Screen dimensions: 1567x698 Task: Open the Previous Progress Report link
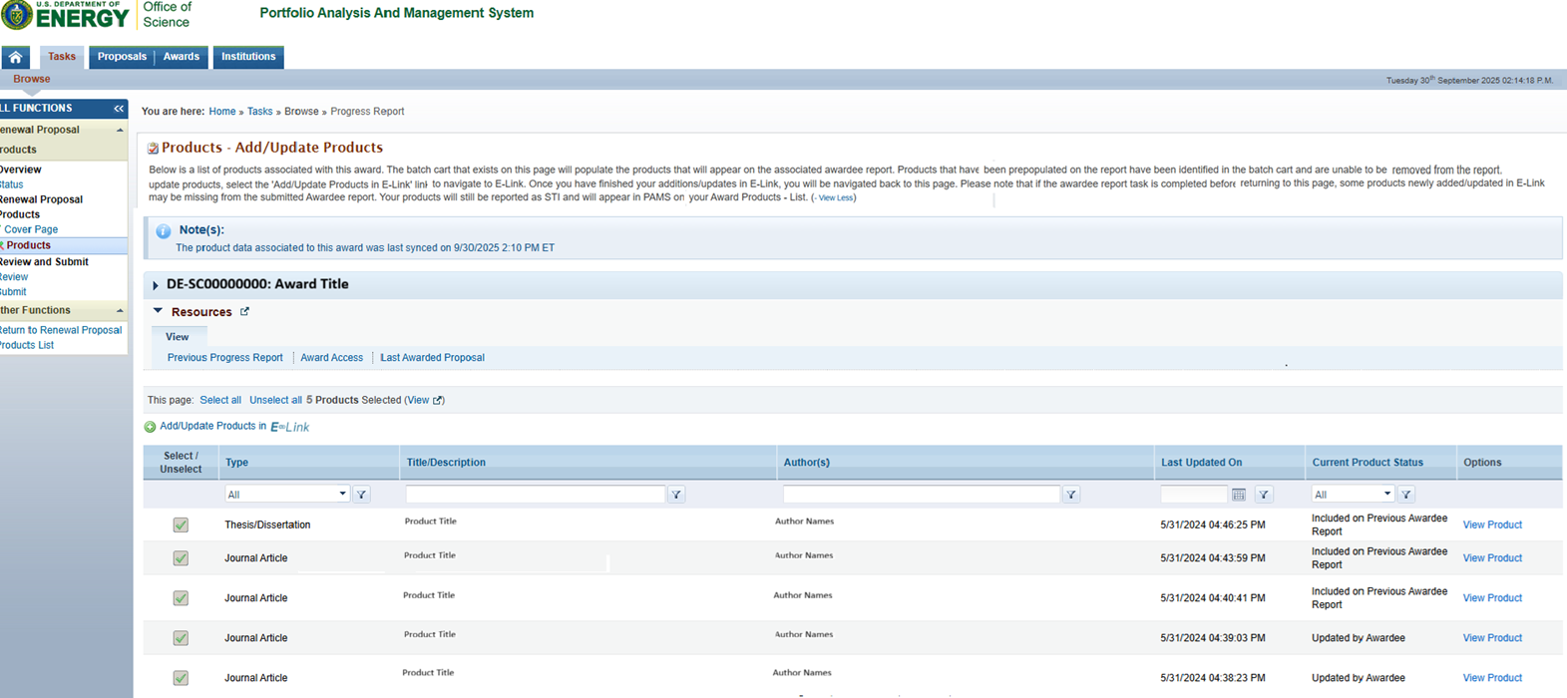point(224,358)
